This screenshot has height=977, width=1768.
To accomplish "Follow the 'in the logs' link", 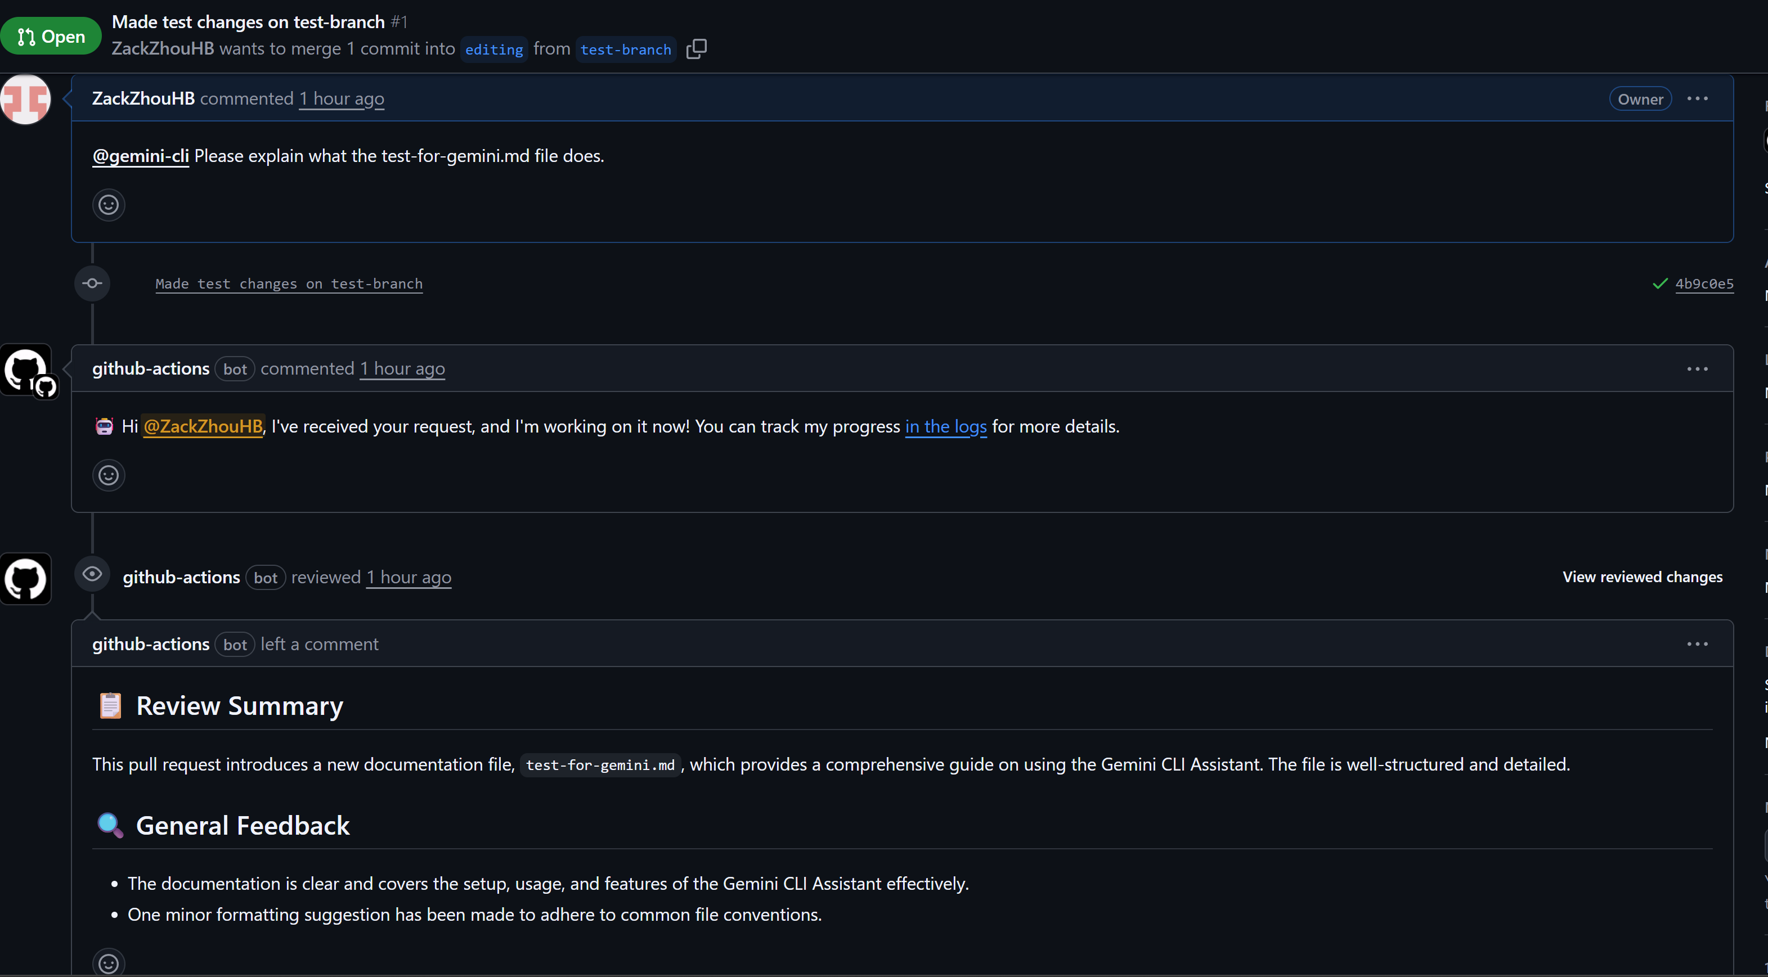I will coord(946,427).
